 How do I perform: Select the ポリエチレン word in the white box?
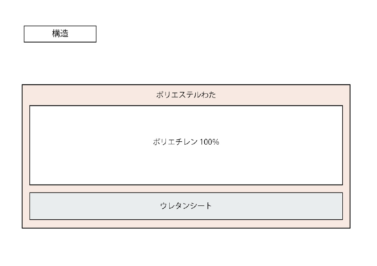tap(175, 142)
